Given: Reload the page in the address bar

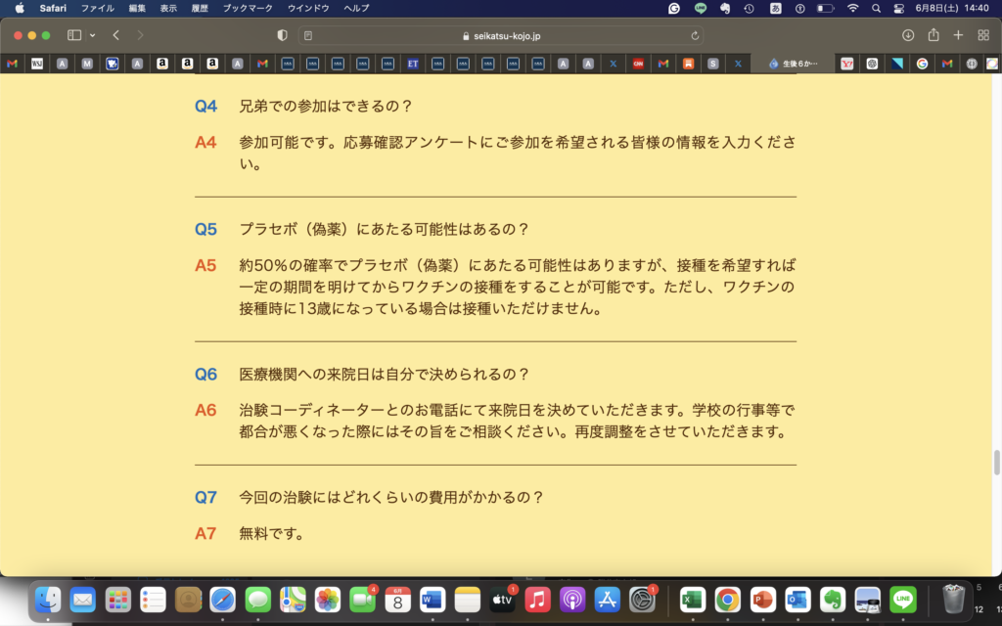Looking at the screenshot, I should click(695, 35).
